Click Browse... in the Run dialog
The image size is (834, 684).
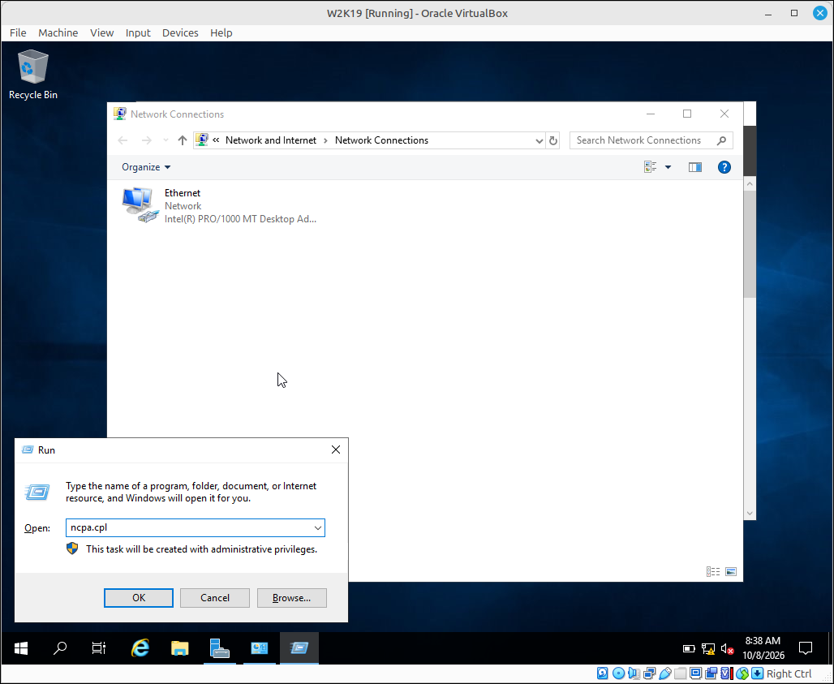click(291, 598)
